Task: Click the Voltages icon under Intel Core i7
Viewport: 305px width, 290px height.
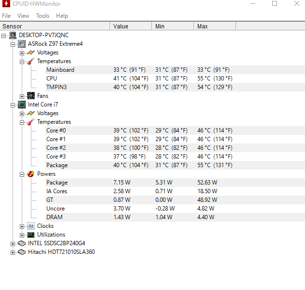Action: click(31, 113)
